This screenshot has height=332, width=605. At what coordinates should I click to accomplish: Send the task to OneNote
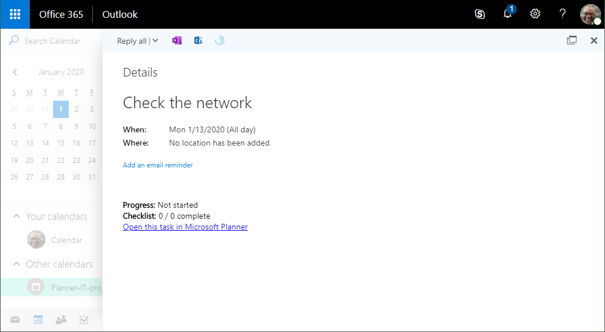(x=176, y=40)
